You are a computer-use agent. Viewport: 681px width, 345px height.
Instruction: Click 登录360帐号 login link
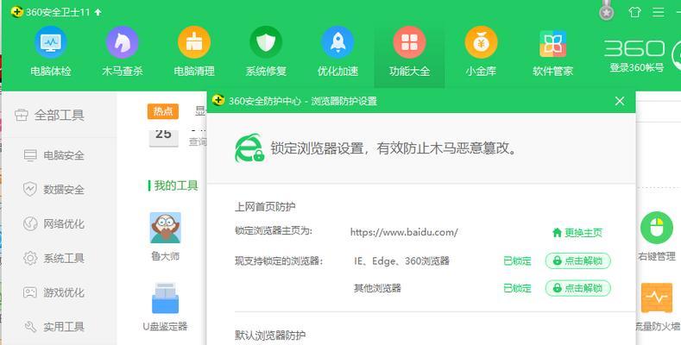636,67
